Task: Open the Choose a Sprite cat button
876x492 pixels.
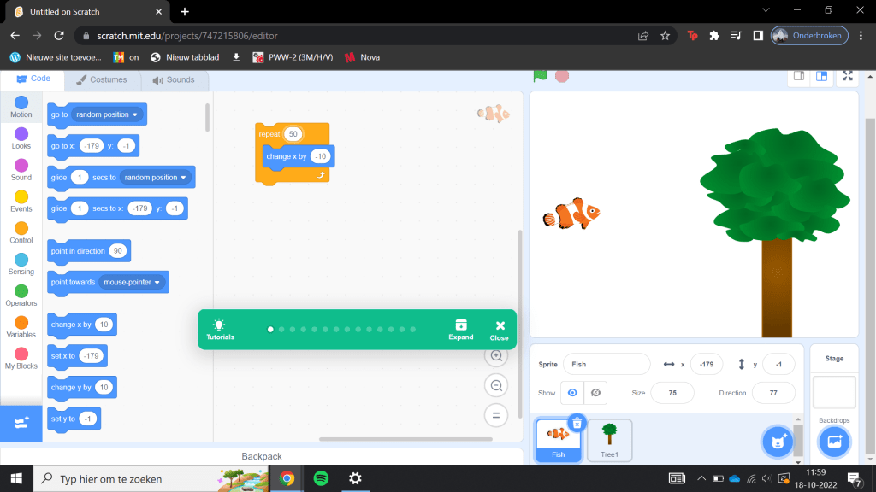Action: 777,442
